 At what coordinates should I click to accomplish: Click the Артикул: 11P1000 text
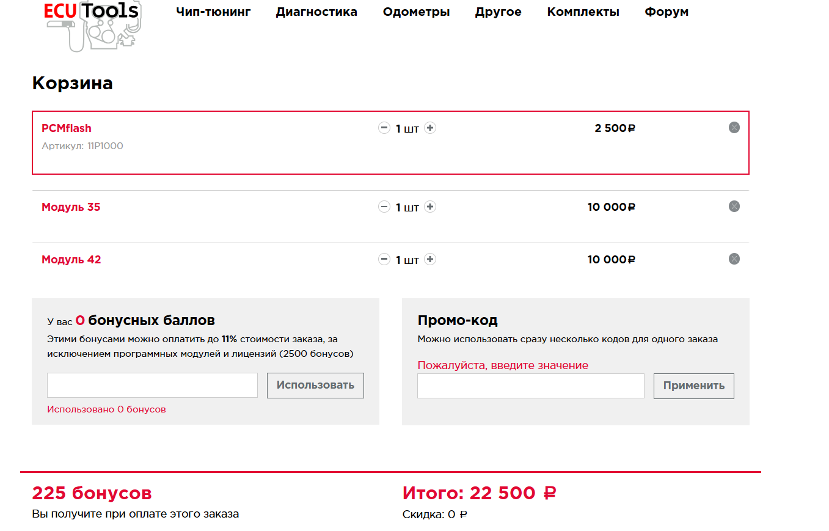[x=82, y=146]
